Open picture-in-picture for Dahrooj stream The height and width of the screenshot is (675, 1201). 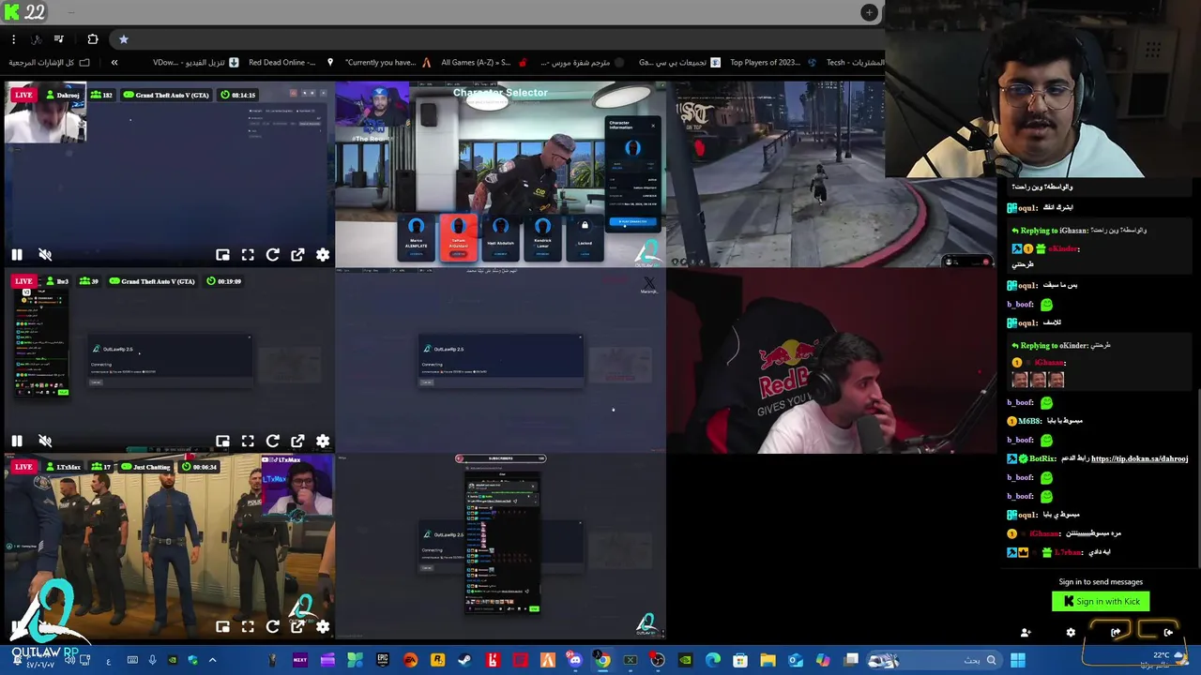click(x=222, y=254)
